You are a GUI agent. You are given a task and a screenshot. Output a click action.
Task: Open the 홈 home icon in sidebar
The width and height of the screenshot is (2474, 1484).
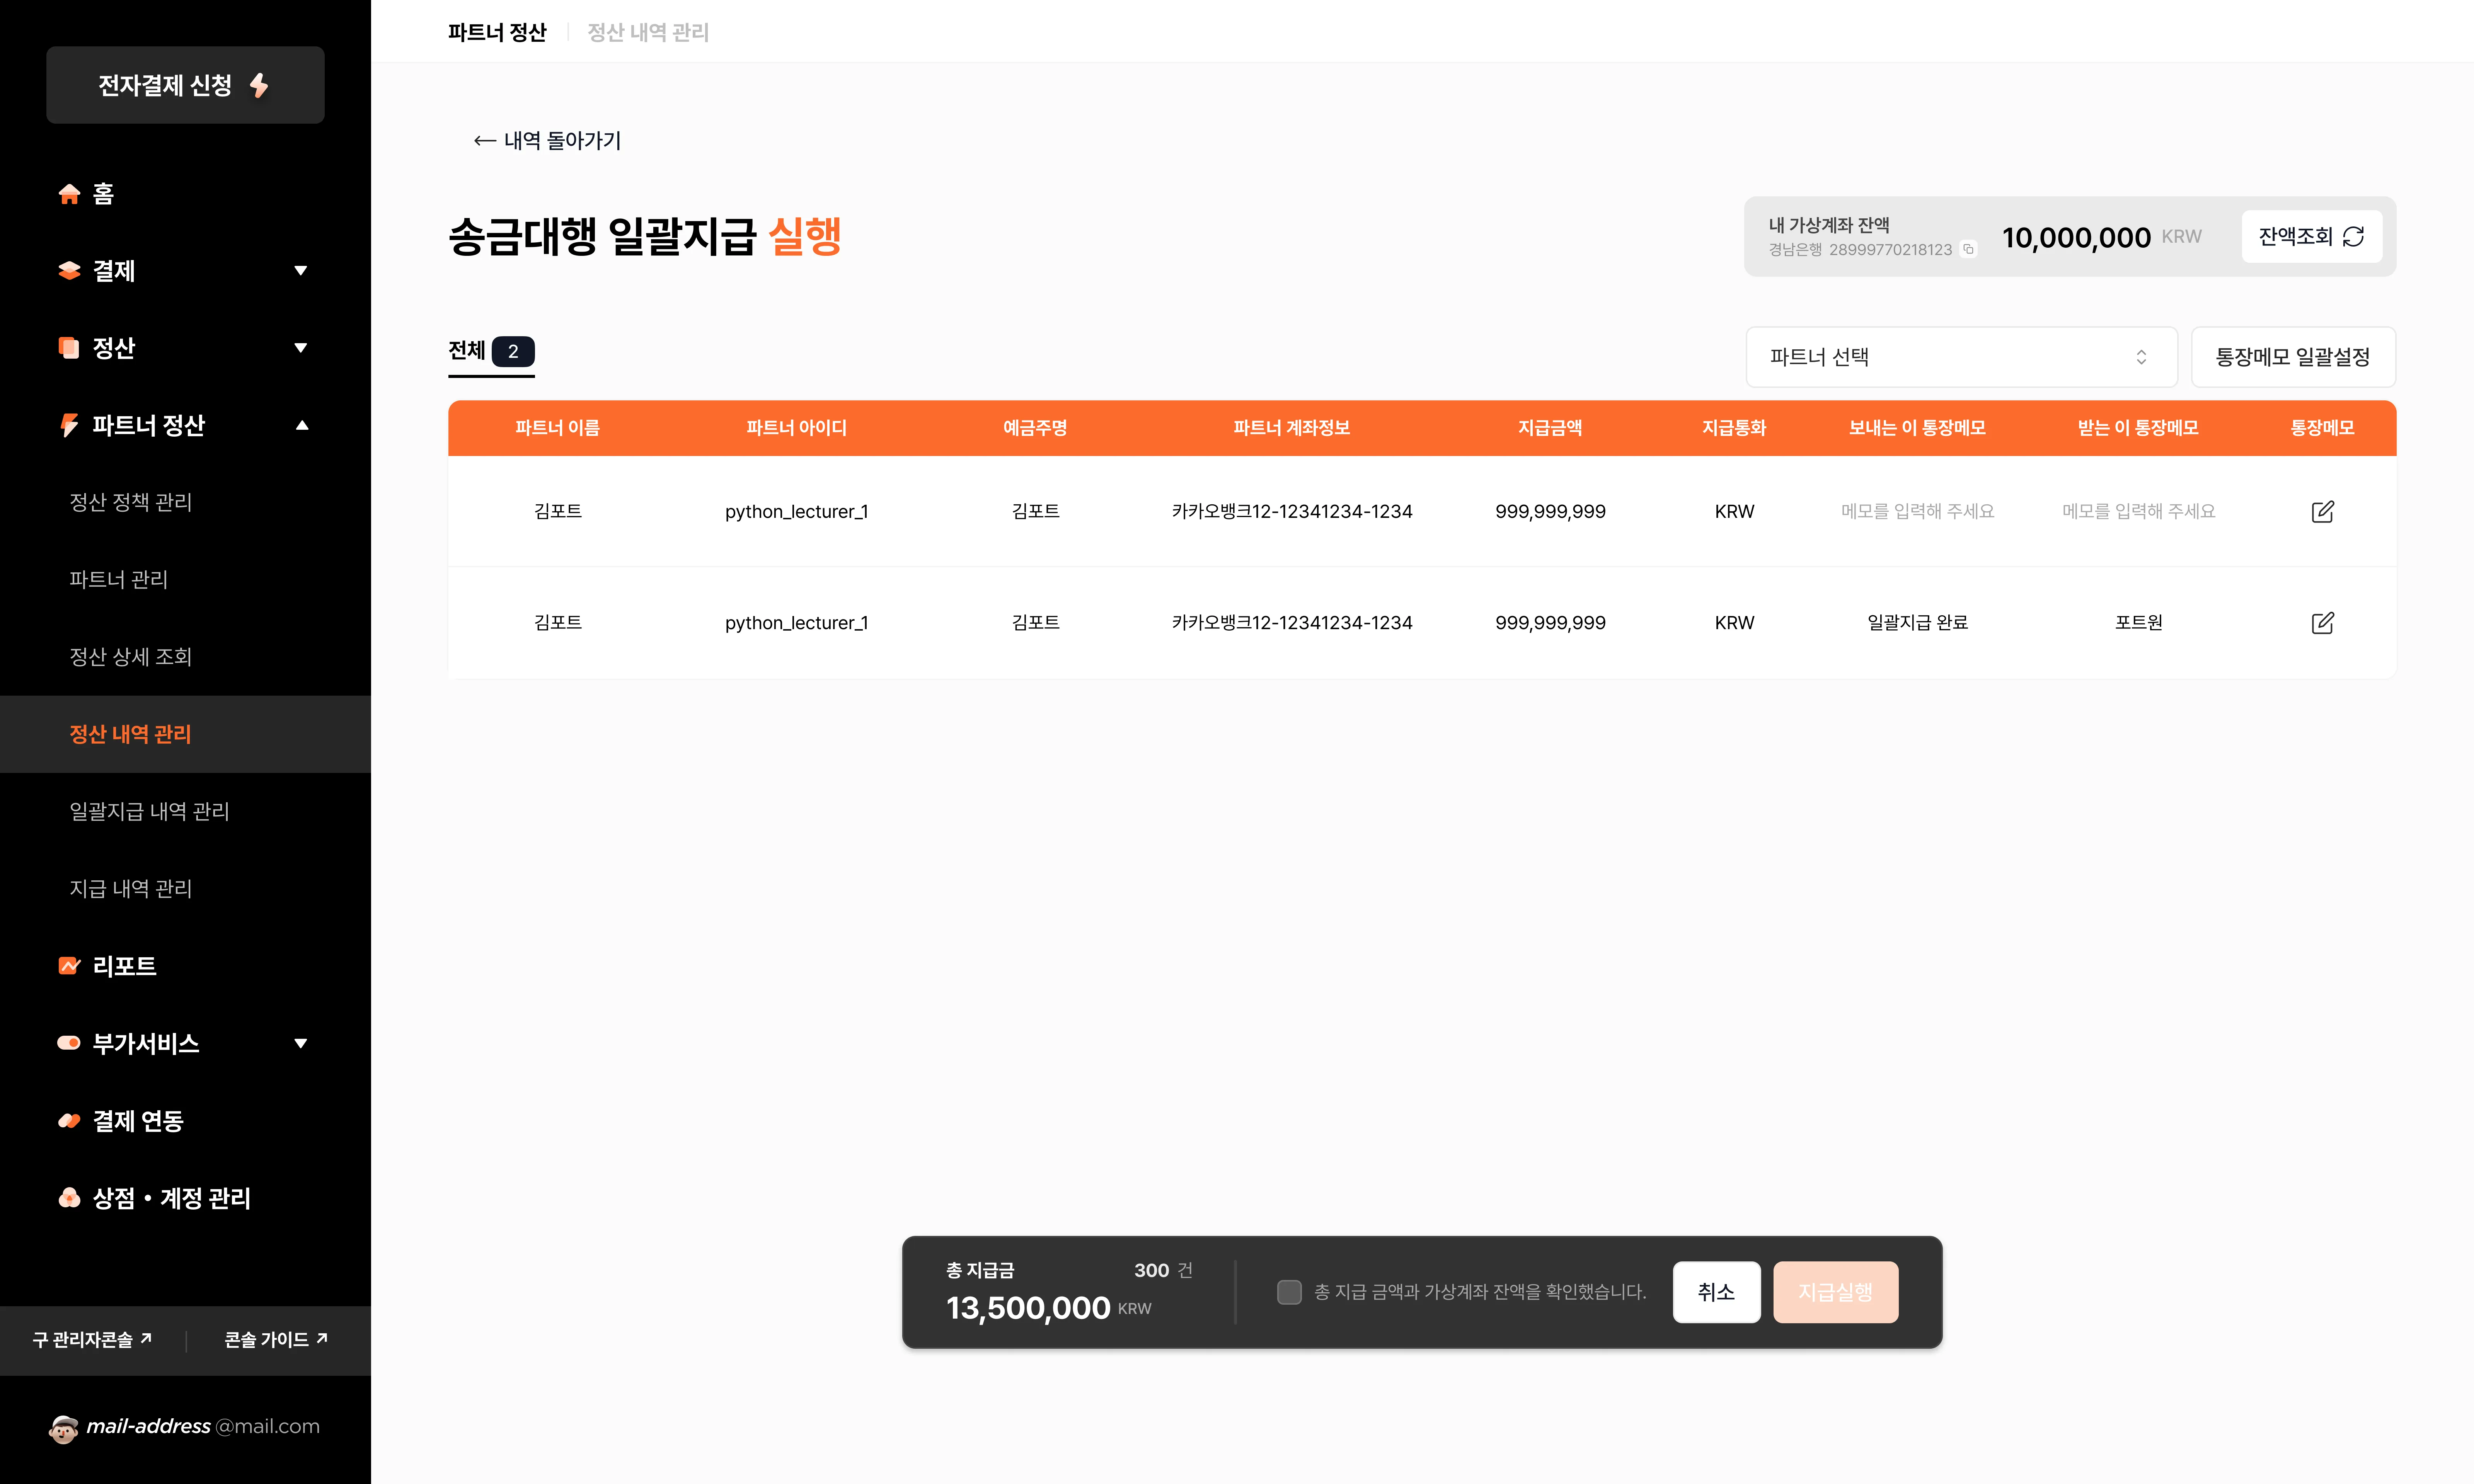(69, 193)
